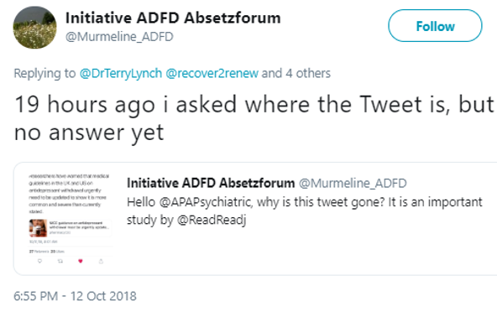The width and height of the screenshot is (497, 312).
Task: Click the @Murmeline_ADFD handle under the name
Action: point(119,37)
